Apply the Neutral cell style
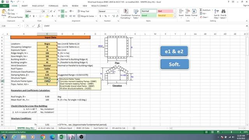 pyautogui.click(x=165, y=16)
